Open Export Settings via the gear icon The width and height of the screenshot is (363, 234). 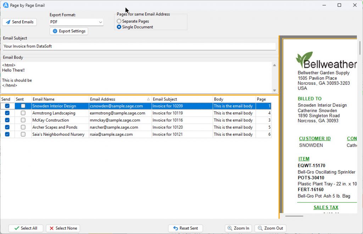56,31
